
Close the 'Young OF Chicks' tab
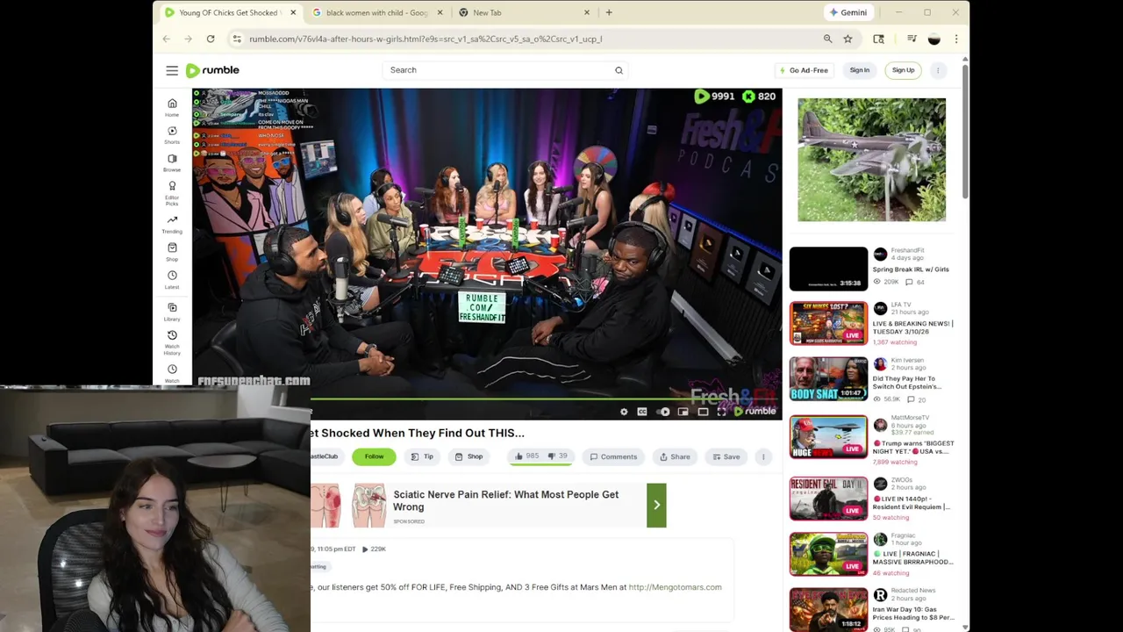click(x=293, y=12)
